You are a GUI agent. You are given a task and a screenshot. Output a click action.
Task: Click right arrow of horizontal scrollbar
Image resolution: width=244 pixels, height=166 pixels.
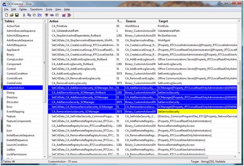pyautogui.click(x=235, y=157)
